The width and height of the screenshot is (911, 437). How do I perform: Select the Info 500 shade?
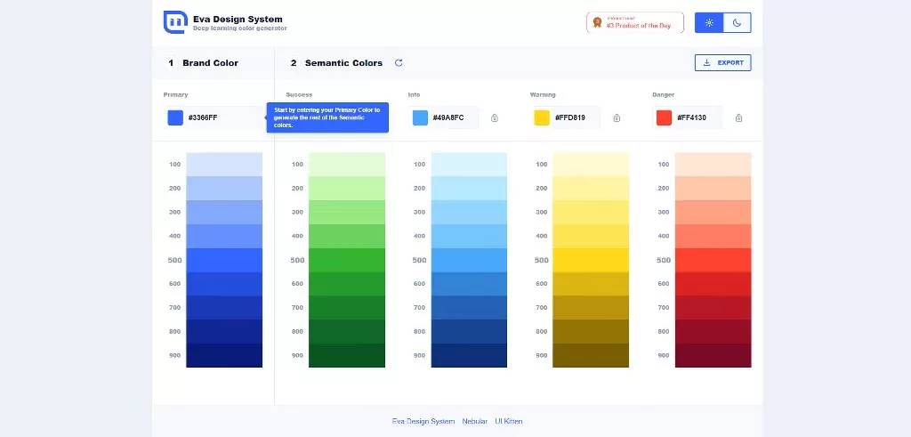pos(469,261)
